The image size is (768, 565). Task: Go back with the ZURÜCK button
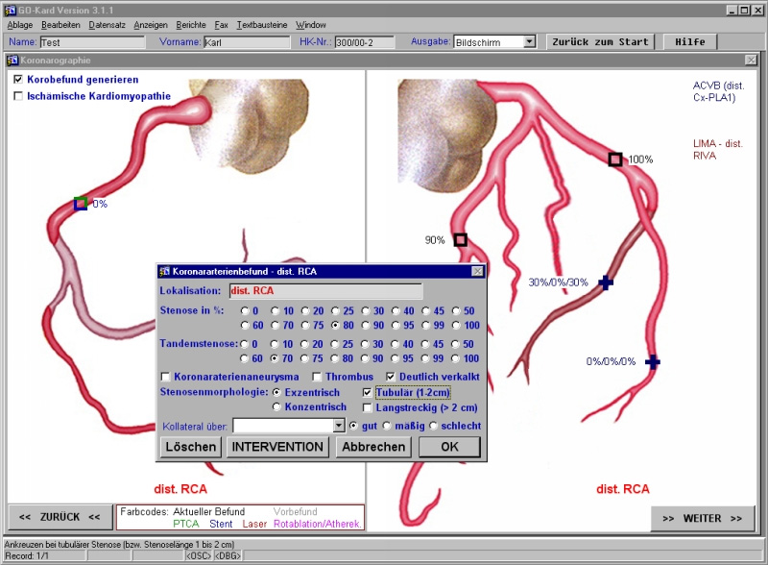pos(60,517)
